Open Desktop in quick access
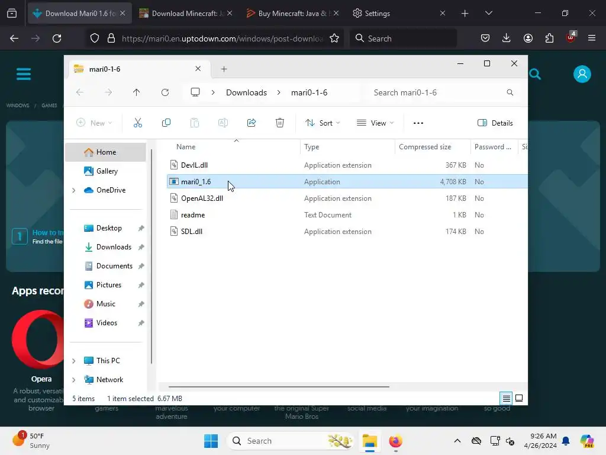Image resolution: width=606 pixels, height=455 pixels. click(105, 228)
